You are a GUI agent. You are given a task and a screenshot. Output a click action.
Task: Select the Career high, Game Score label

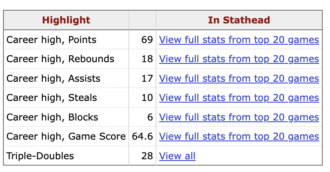66,137
